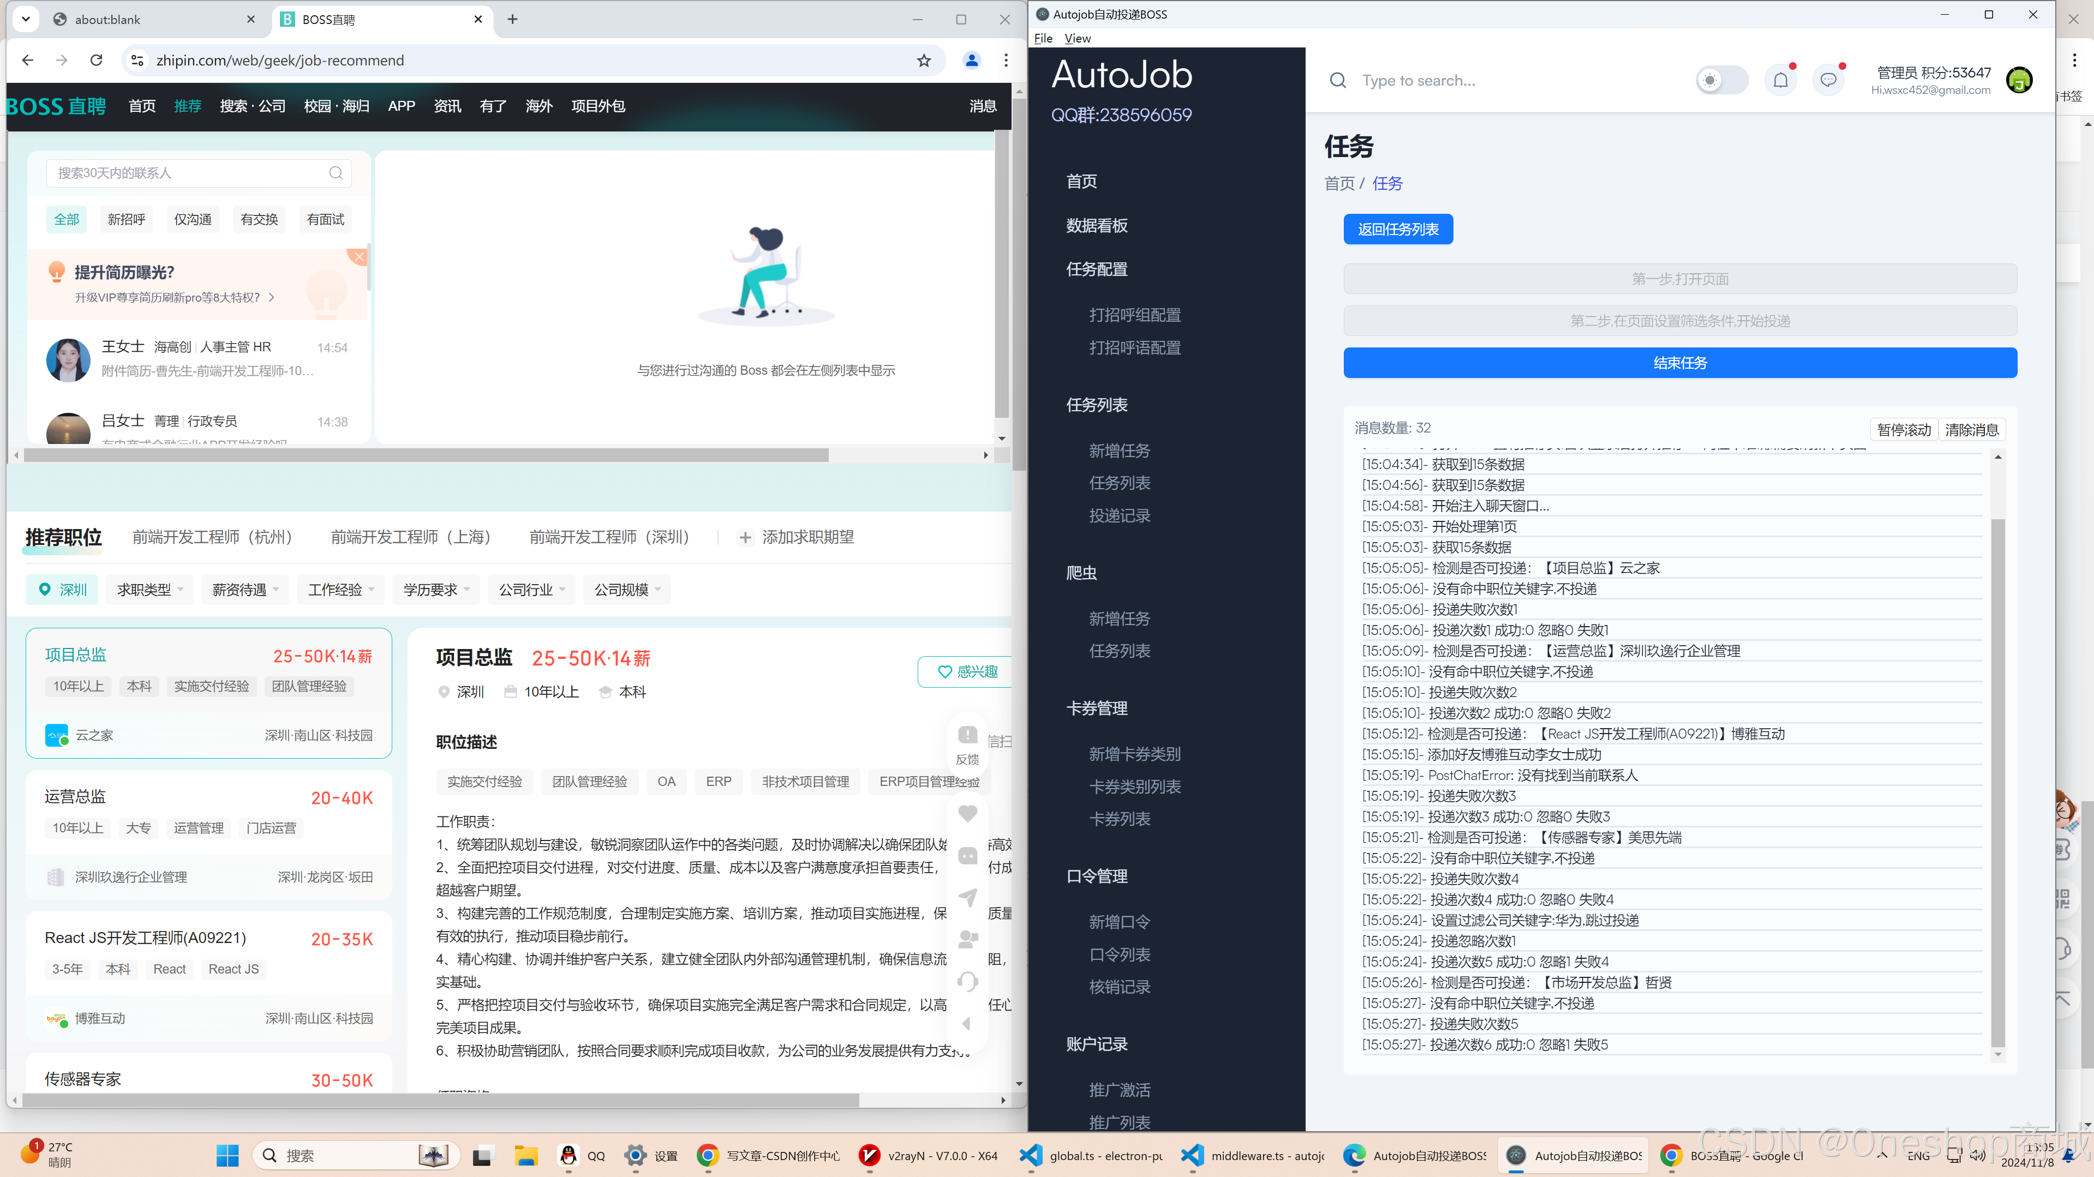Reload the BOSS直聘 page

96,61
